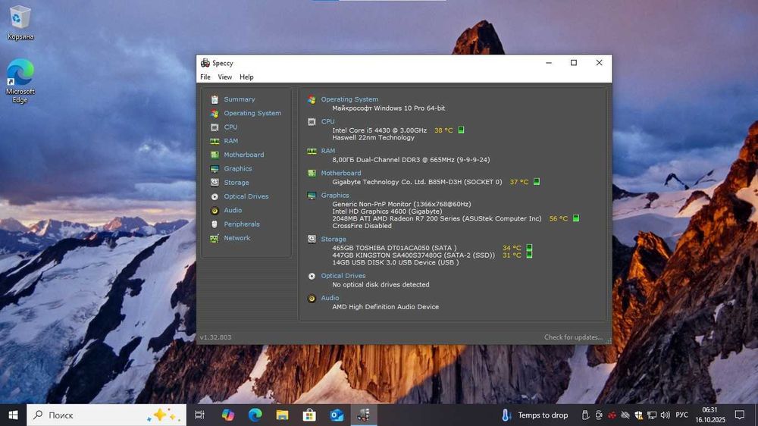
Task: Click the memory stick icon beside sidebar RAM
Action: point(215,141)
